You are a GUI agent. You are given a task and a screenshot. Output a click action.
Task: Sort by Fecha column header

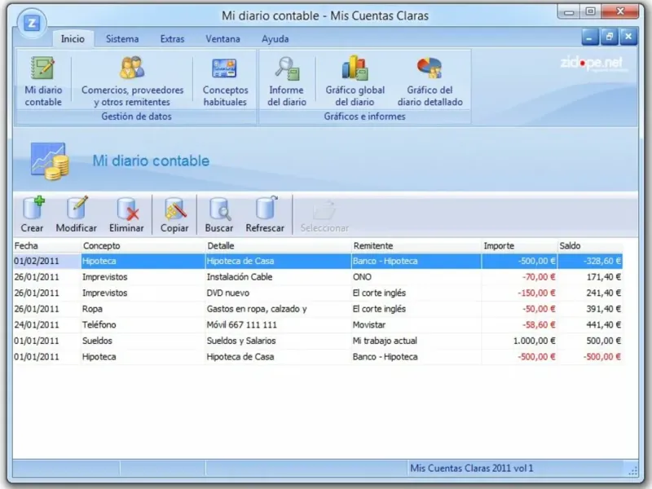[26, 245]
